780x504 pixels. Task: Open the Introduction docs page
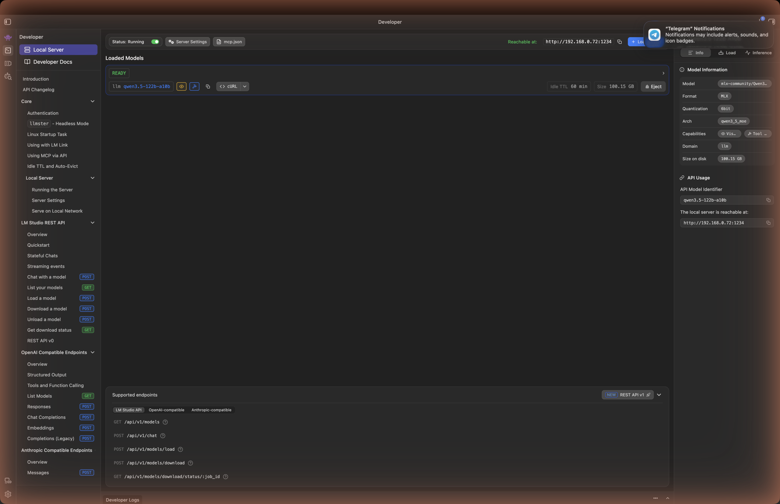(x=36, y=79)
